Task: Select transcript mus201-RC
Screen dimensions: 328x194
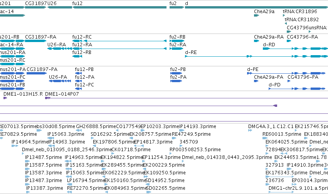Action: [x=12, y=64]
